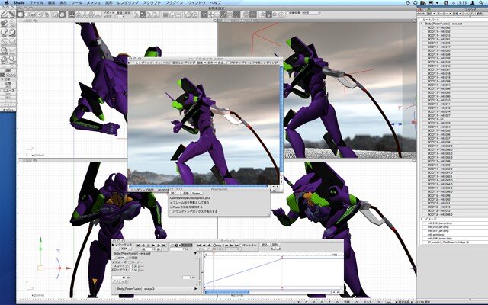Jump to last frame in motion window
Viewport: 488px width, 305px height.
point(164,246)
